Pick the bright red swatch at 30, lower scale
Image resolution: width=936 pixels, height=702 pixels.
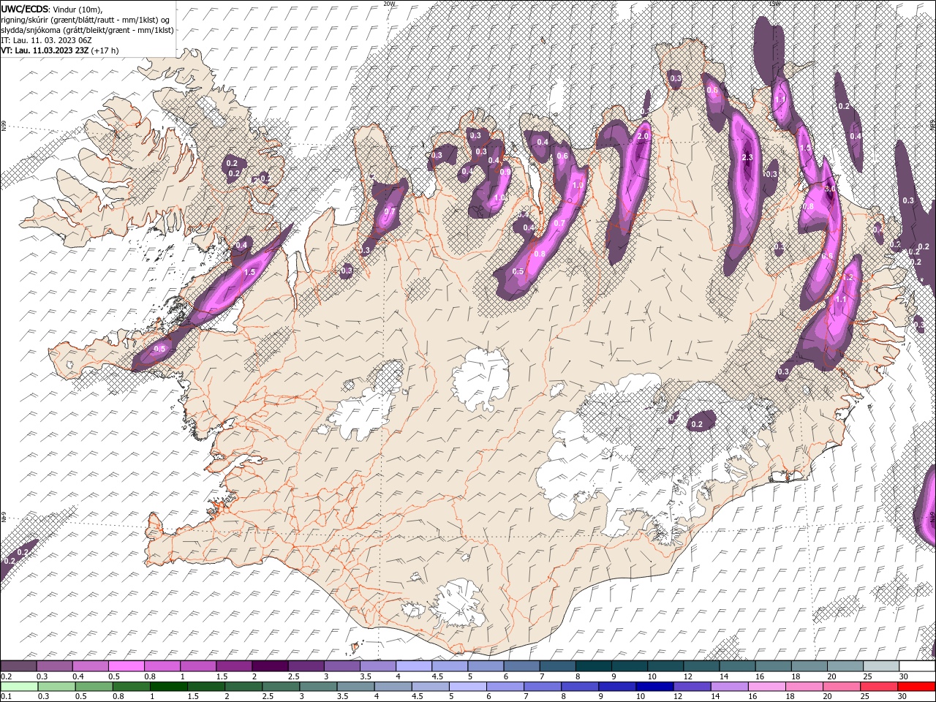point(916,687)
